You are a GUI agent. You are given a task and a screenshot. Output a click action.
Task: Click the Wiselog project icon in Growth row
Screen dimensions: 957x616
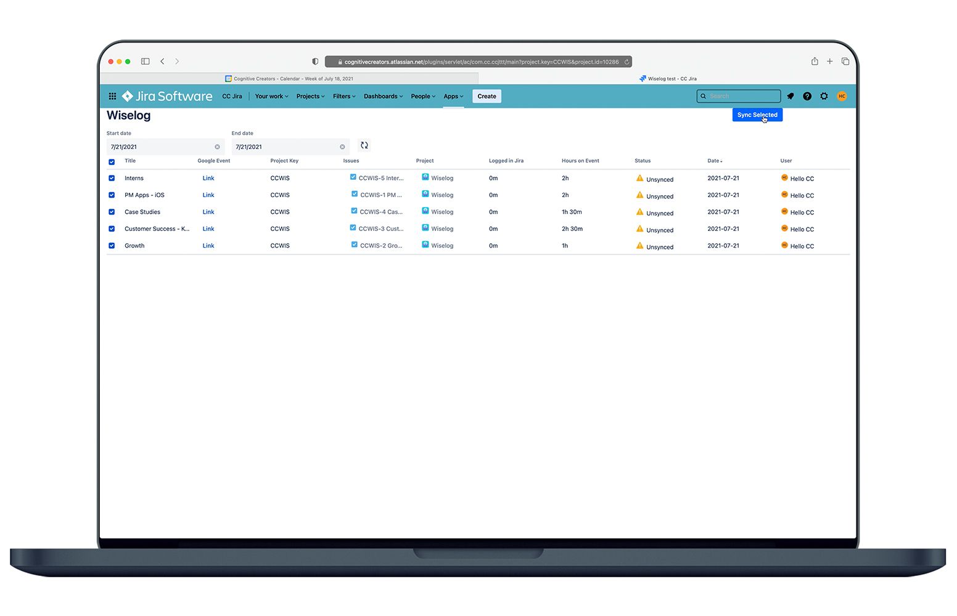[x=425, y=245]
